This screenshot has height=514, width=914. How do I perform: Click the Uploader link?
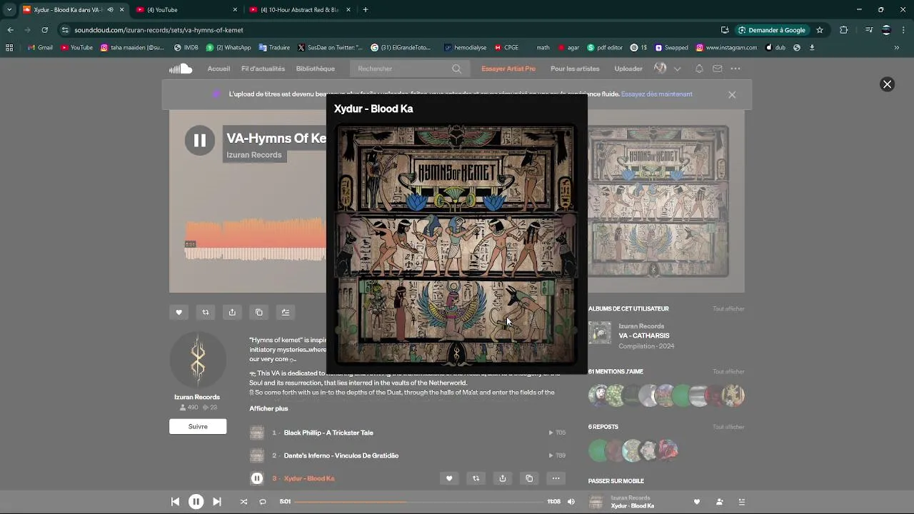(628, 69)
